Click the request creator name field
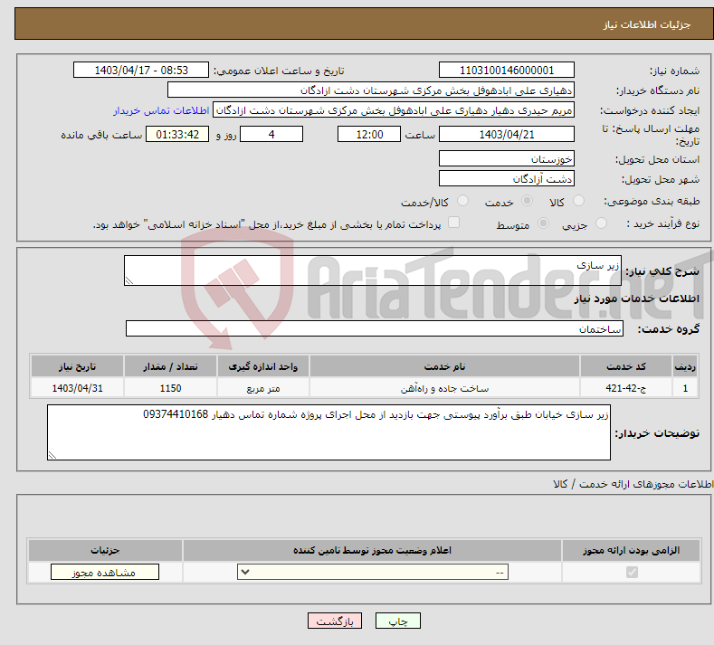Image resolution: width=714 pixels, height=645 pixels. pyautogui.click(x=394, y=110)
